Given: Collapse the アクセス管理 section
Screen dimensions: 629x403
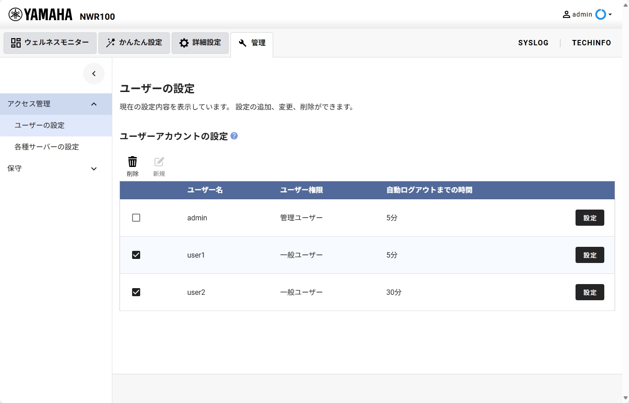Looking at the screenshot, I should [x=94, y=104].
